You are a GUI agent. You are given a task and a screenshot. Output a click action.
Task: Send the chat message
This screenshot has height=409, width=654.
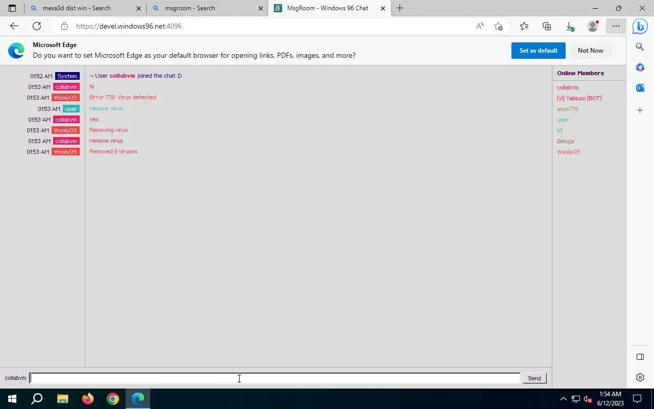[x=534, y=378]
